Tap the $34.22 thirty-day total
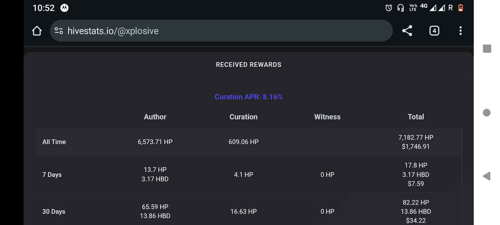The width and height of the screenshot is (500, 225). 416,221
